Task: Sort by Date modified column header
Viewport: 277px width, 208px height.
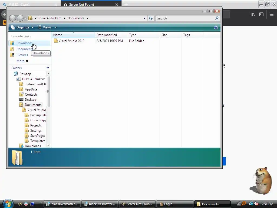Action: pos(111,35)
